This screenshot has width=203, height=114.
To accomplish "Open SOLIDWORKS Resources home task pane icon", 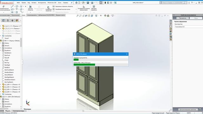I will [x=171, y=21].
